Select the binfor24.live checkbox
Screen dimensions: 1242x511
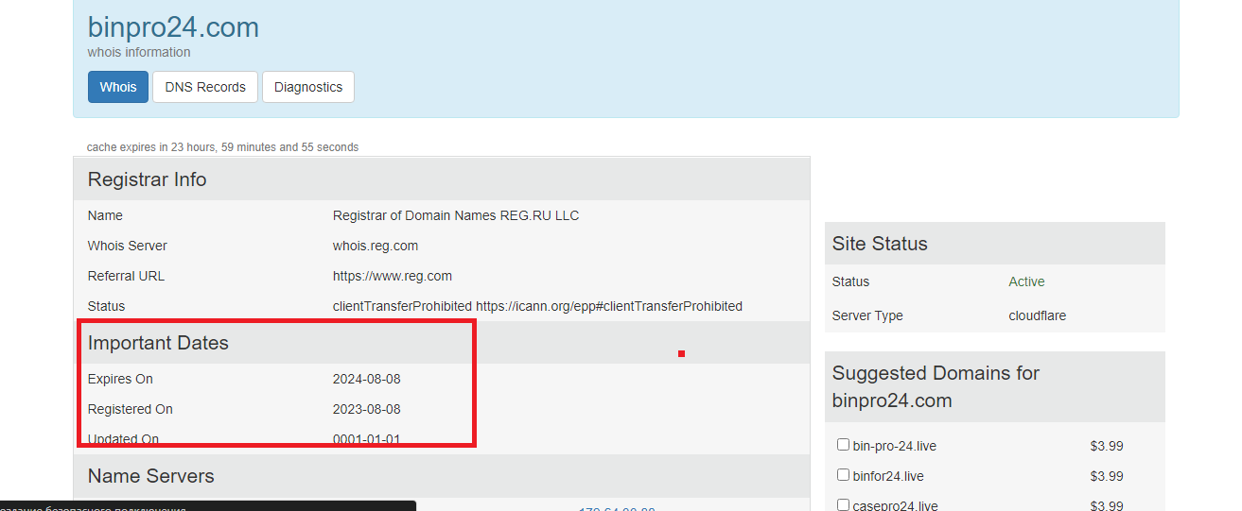[843, 475]
